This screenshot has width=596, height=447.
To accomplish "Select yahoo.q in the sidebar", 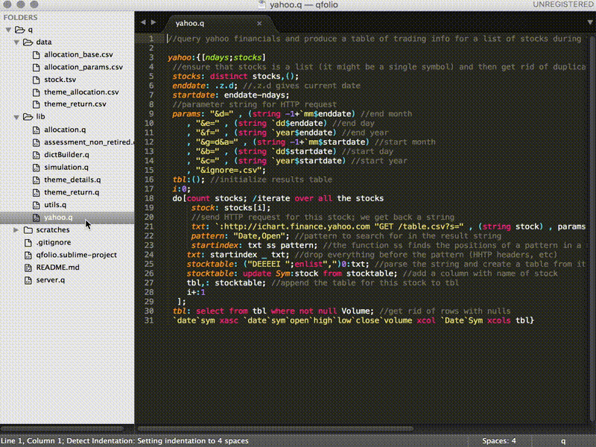I will pyautogui.click(x=58, y=218).
